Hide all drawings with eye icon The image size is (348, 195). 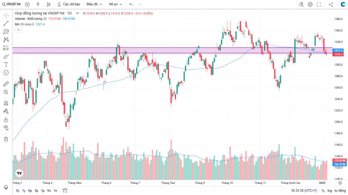(6, 128)
